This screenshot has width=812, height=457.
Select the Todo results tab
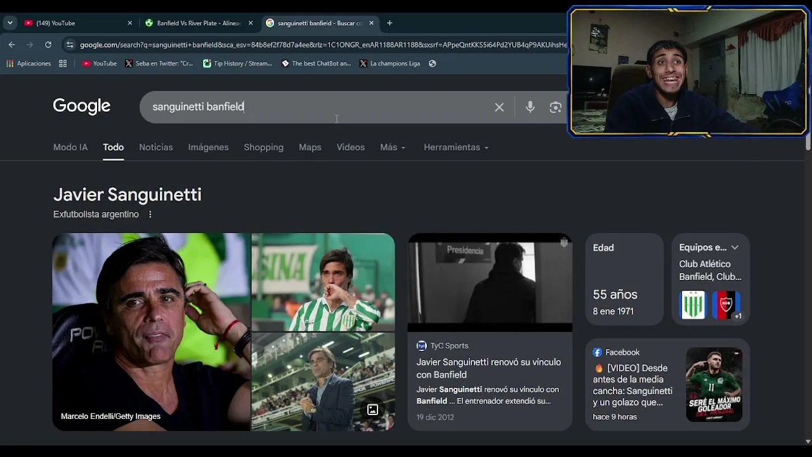tap(114, 147)
